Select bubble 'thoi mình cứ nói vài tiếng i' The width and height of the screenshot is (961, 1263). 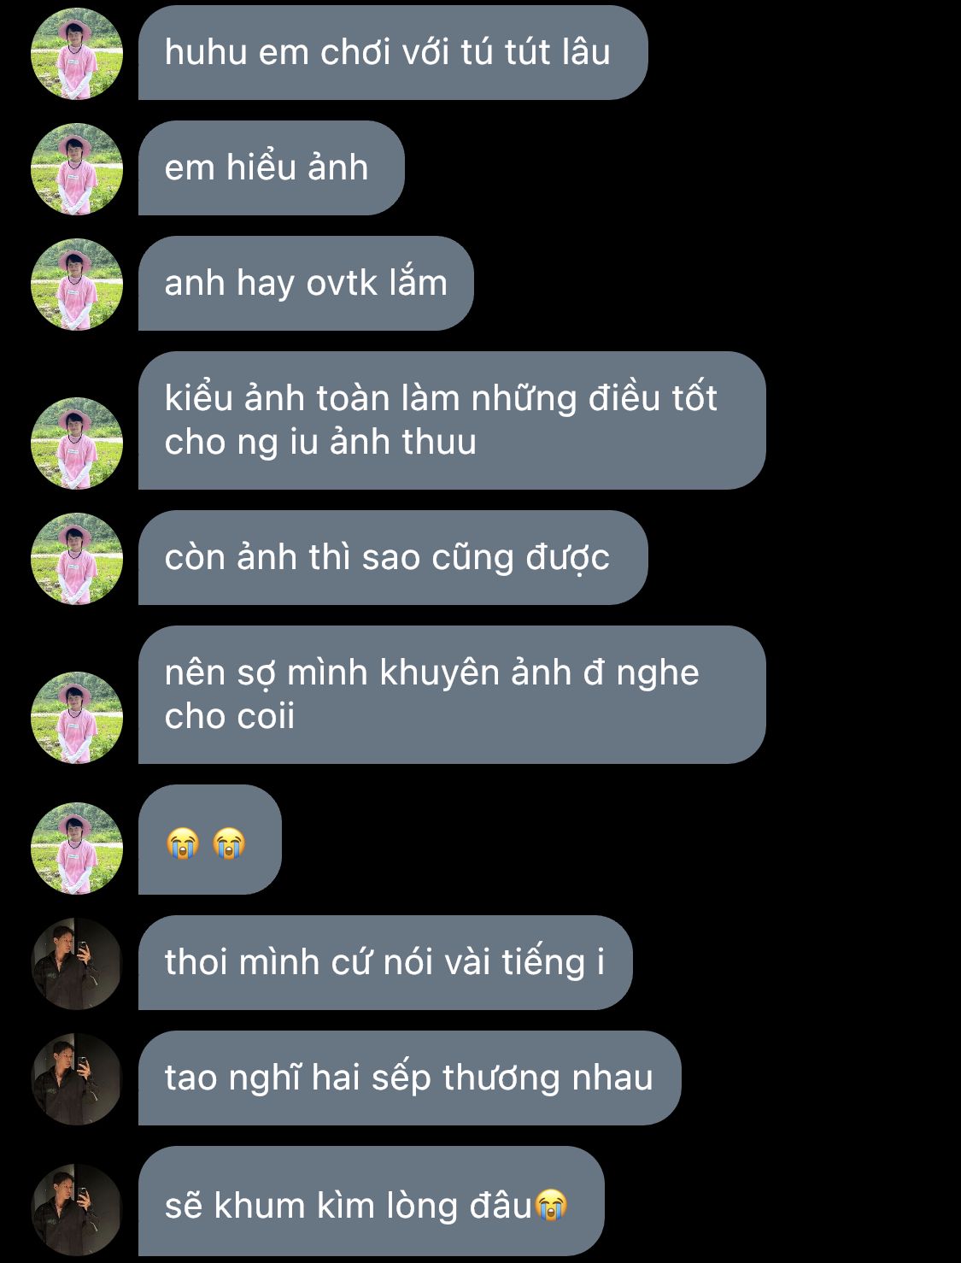click(x=385, y=963)
